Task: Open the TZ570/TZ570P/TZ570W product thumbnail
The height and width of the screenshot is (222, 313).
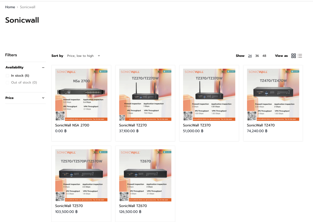Action: [81, 175]
